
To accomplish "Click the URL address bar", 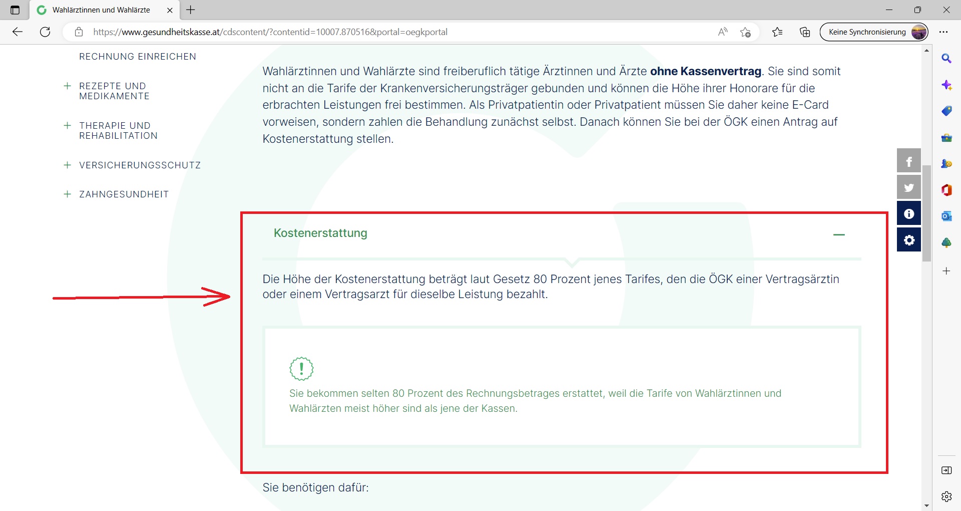I will (390, 32).
